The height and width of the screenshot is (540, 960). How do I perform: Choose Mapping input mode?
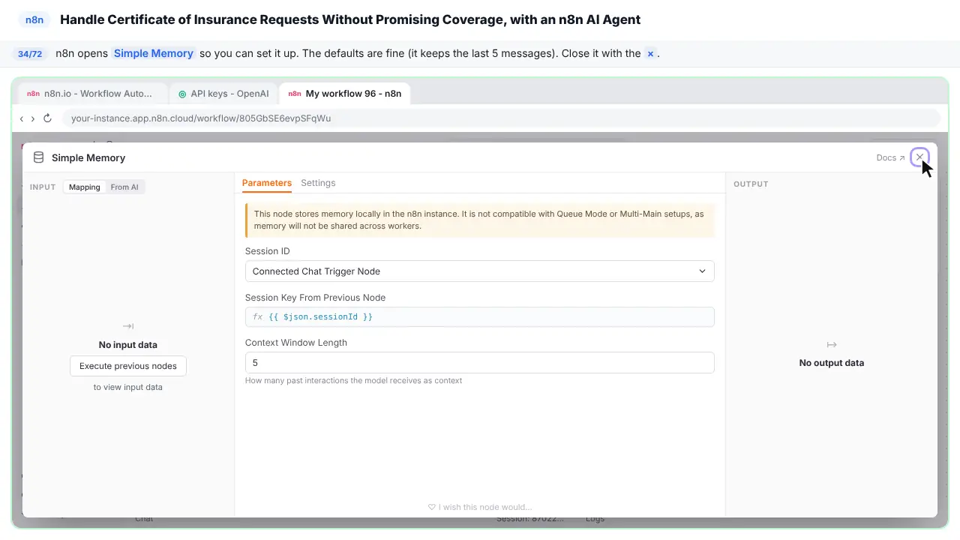tap(85, 187)
